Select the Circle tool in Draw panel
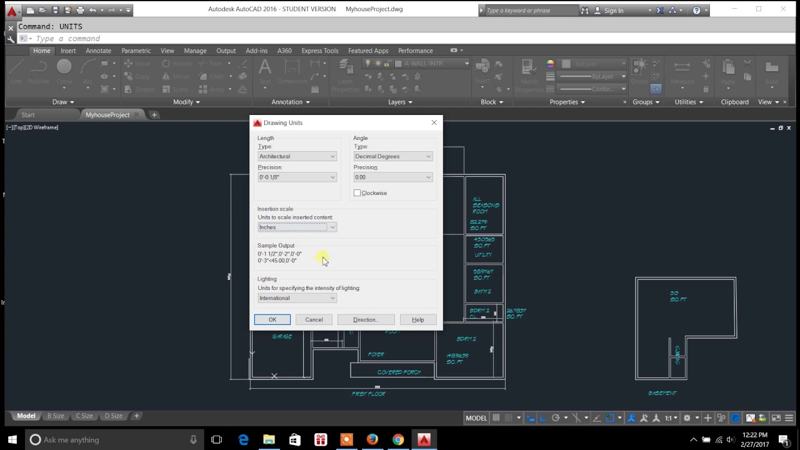The image size is (800, 450). [x=64, y=71]
